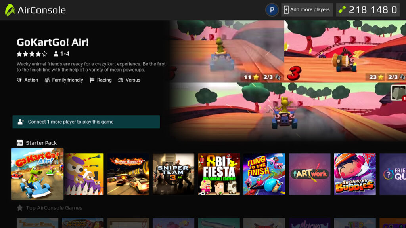406x228 pixels.
Task: Open the Burnin' Rubber 5 game tile
Action: pos(128,174)
